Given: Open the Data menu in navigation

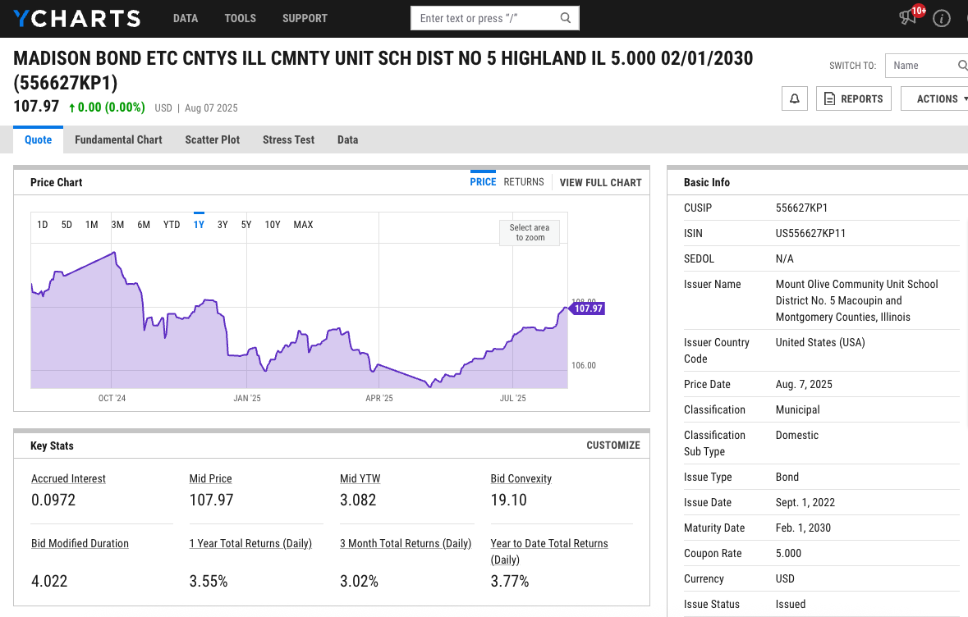Looking at the screenshot, I should [x=186, y=18].
